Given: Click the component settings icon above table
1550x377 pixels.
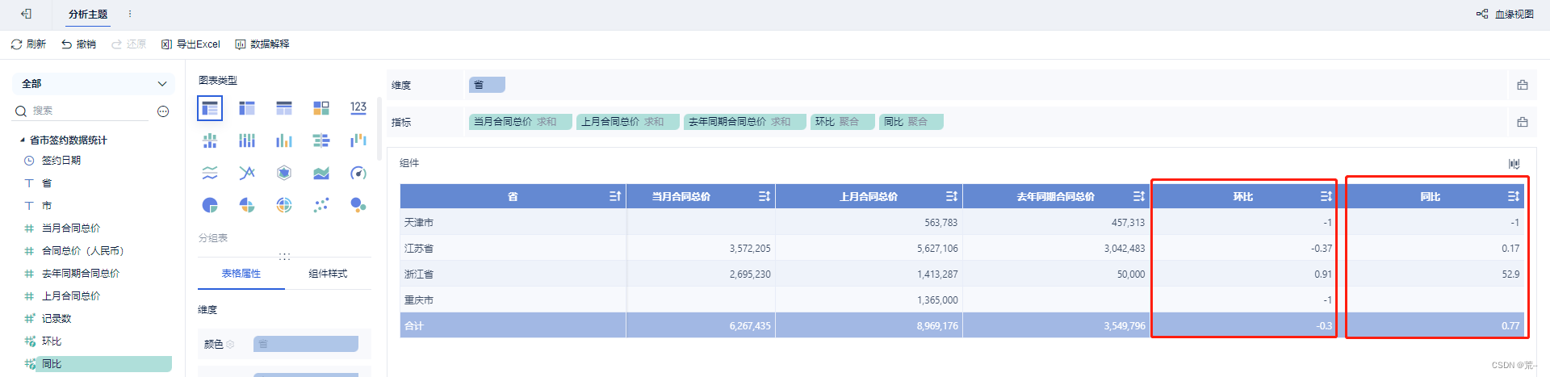Looking at the screenshot, I should (x=1514, y=164).
